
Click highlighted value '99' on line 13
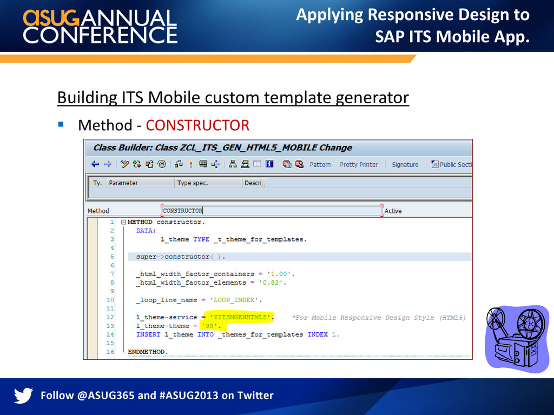tap(209, 326)
